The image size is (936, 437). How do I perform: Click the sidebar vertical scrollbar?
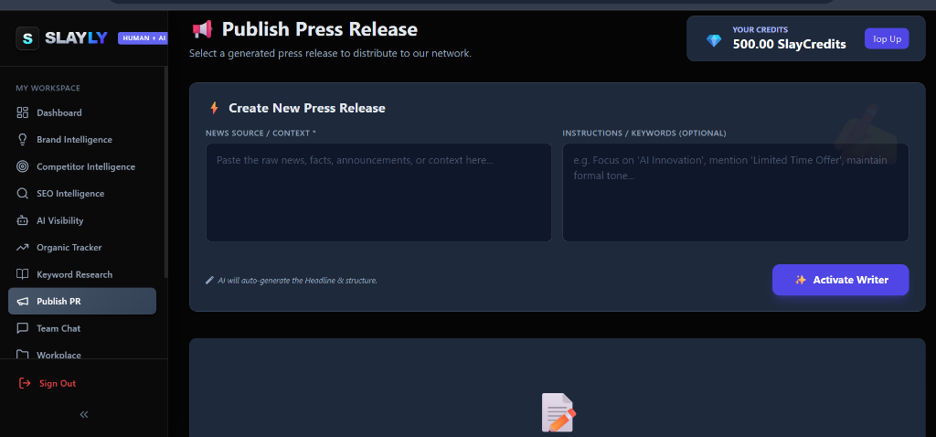click(x=165, y=174)
